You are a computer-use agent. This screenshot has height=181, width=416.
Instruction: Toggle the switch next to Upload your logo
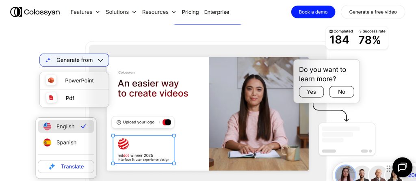167,122
